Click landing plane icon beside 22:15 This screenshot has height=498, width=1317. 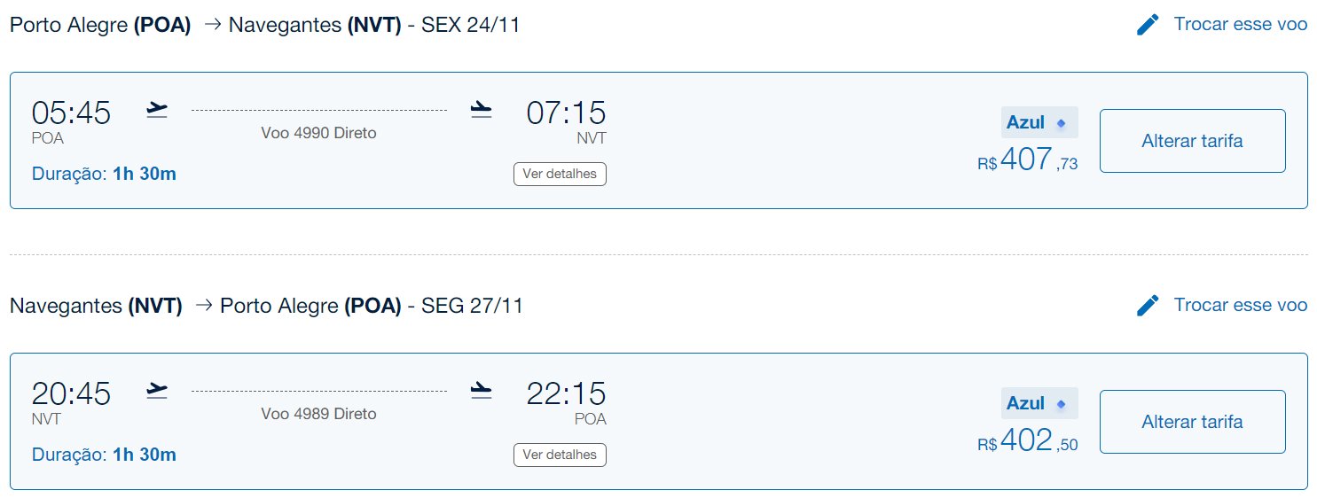pos(482,391)
